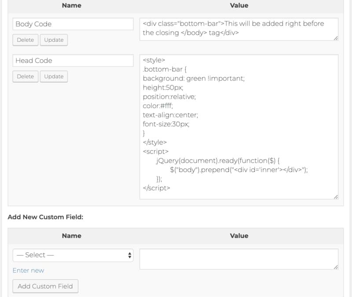Click the Body Code name field
This screenshot has width=352, height=297.
tap(73, 24)
